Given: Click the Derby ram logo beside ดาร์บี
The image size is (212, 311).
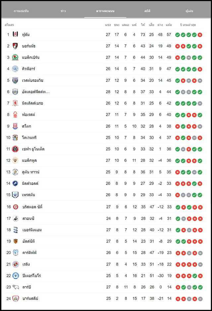Looking at the screenshot, I should coord(16,287).
